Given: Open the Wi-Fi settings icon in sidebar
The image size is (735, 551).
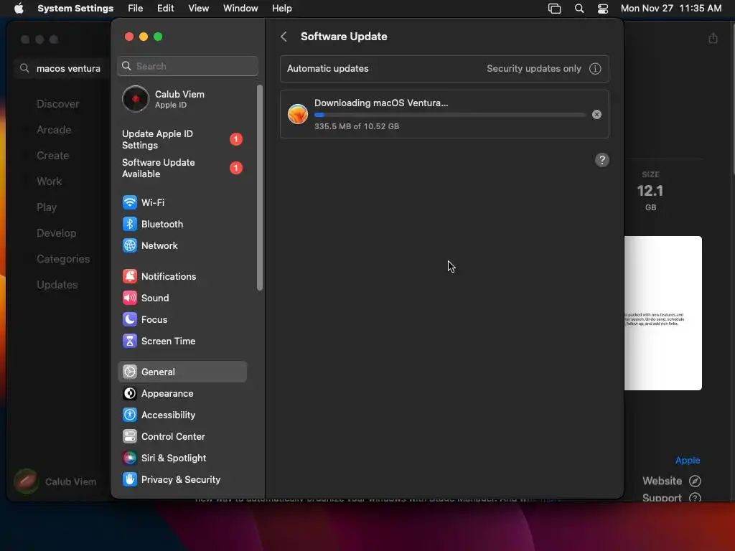Looking at the screenshot, I should (x=129, y=202).
